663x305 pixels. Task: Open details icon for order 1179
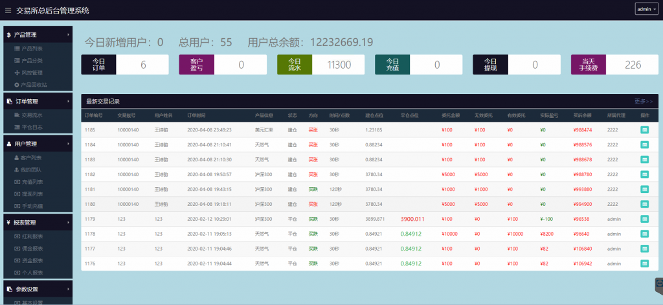point(644,219)
